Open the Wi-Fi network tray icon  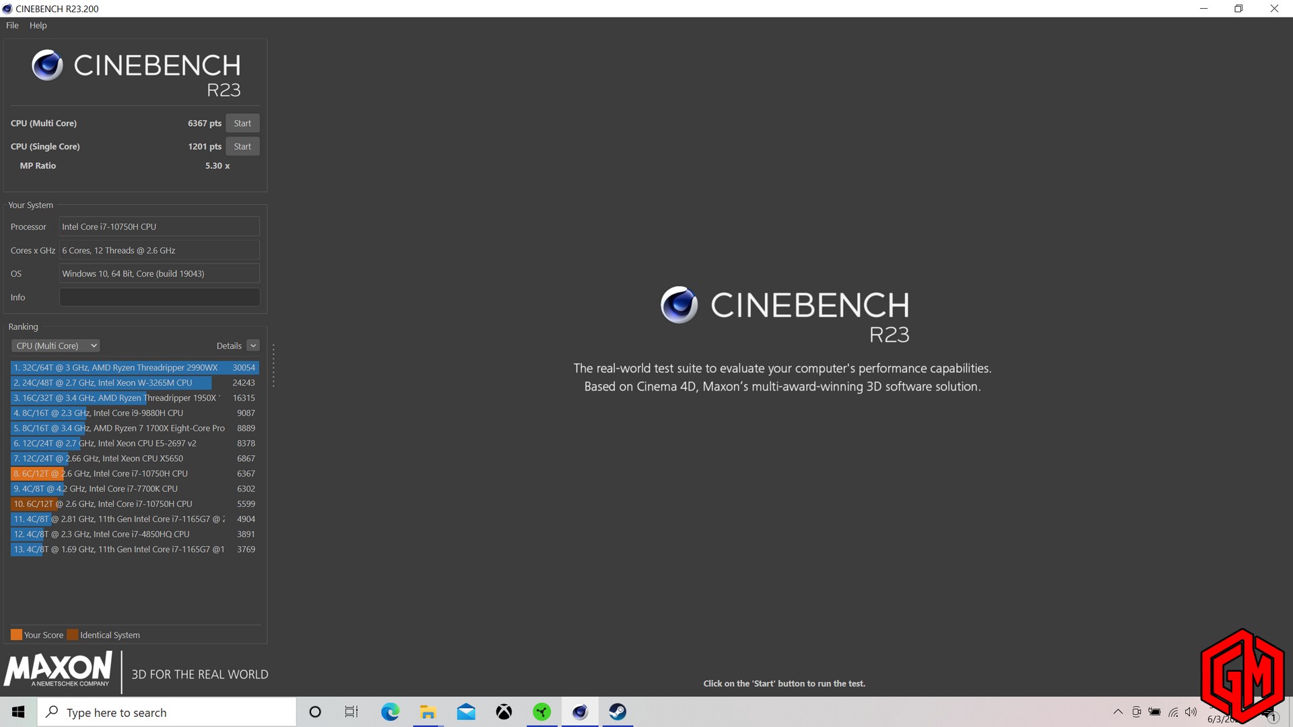[1173, 712]
